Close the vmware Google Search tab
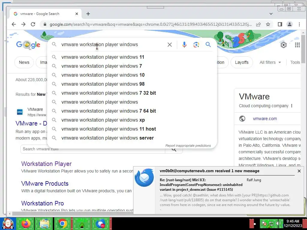The image size is (307, 230). click(77, 14)
